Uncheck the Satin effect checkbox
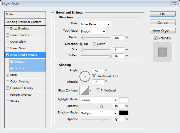 pos(8,75)
